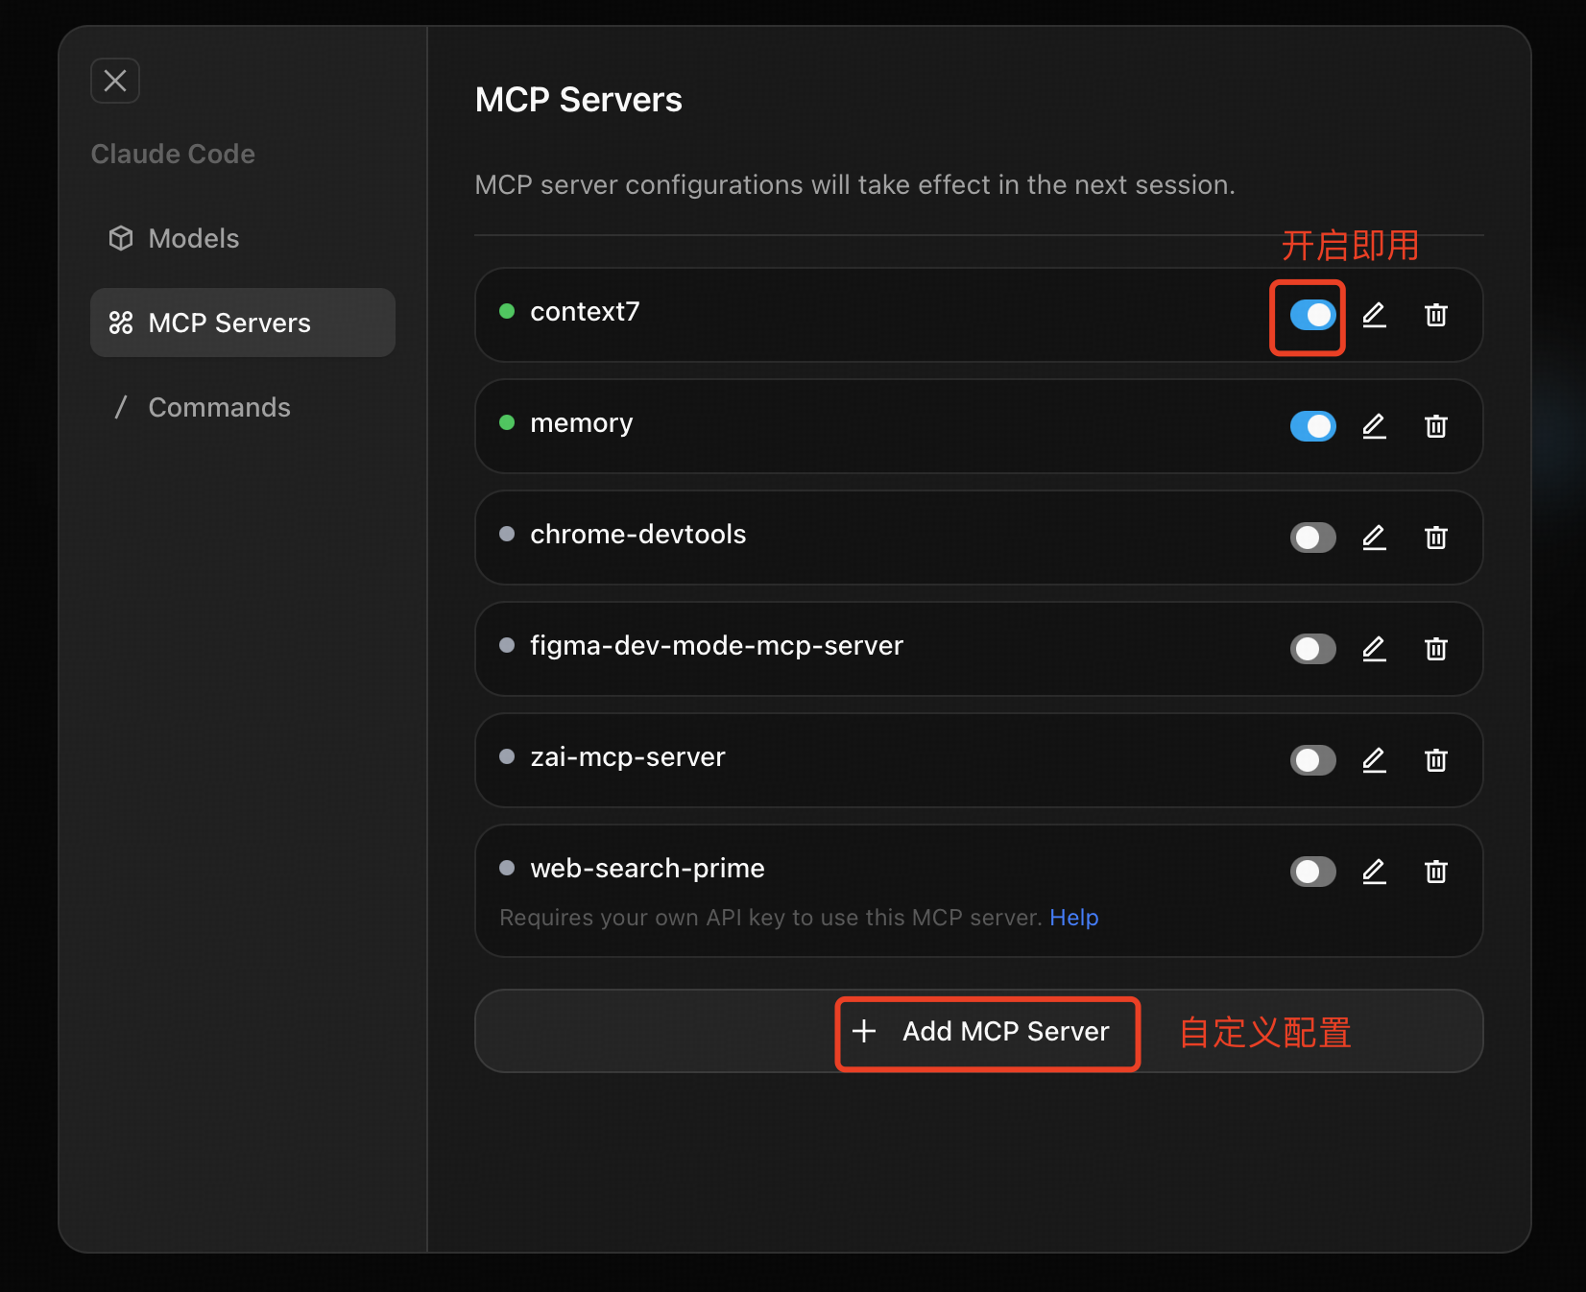The width and height of the screenshot is (1586, 1292).
Task: Open the Models settings section
Action: [193, 238]
